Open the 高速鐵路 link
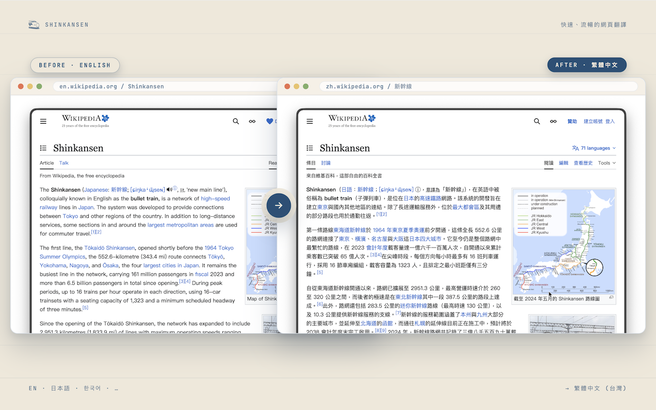Image resolution: width=656 pixels, height=410 pixels. pyautogui.click(x=429, y=198)
